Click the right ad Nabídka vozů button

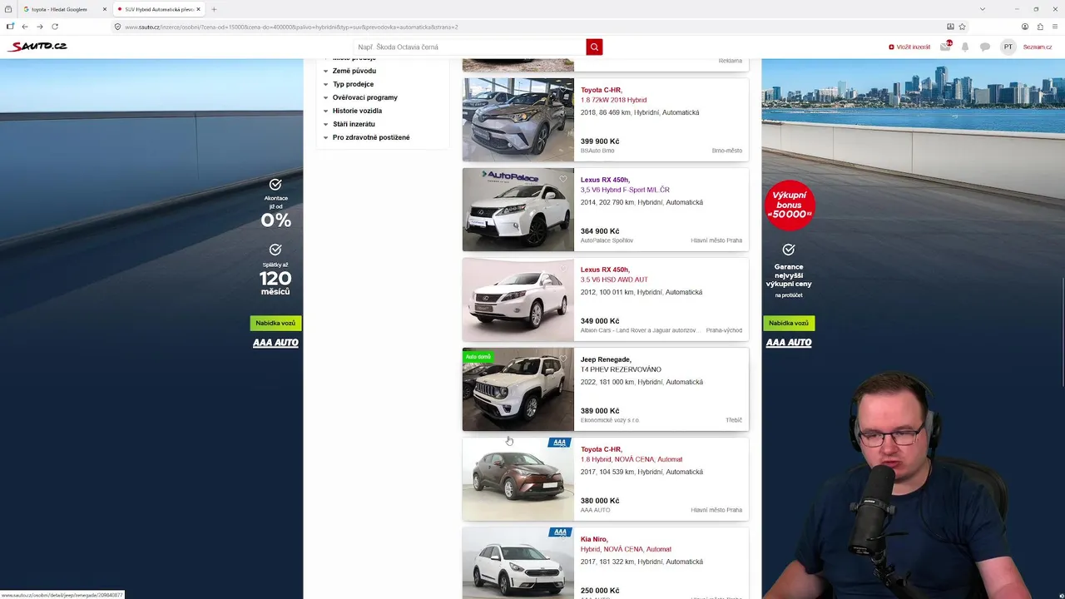[x=789, y=323]
